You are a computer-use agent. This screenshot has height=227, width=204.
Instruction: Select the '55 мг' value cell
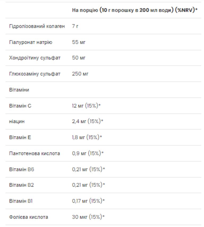79,42
